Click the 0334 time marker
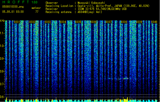Screen dimensions: 160x102 click(x=63, y=22)
